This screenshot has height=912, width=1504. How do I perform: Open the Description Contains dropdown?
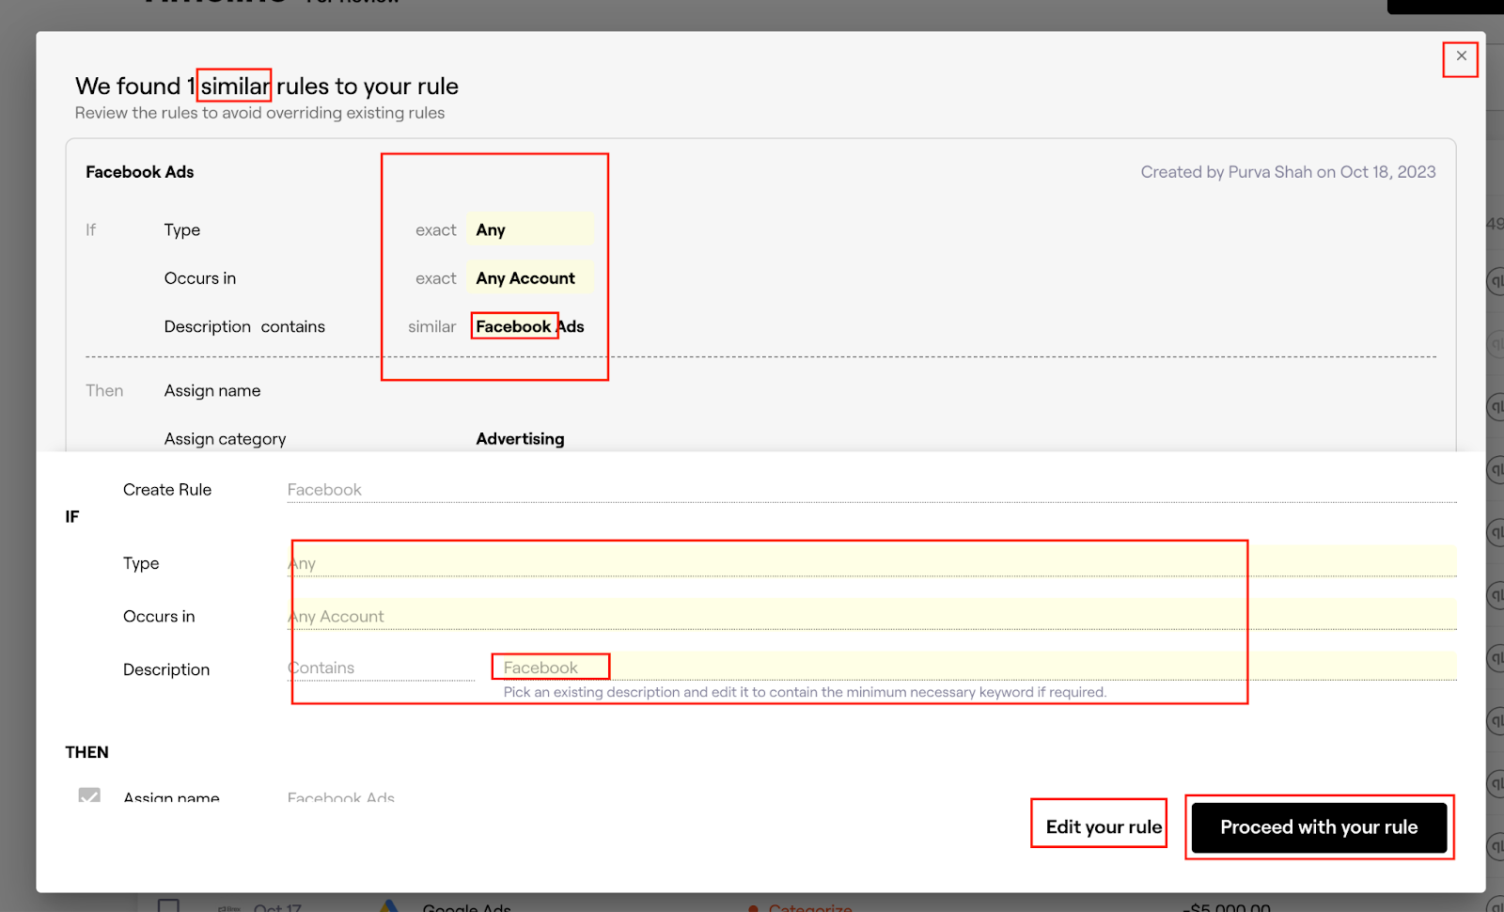pyautogui.click(x=381, y=668)
